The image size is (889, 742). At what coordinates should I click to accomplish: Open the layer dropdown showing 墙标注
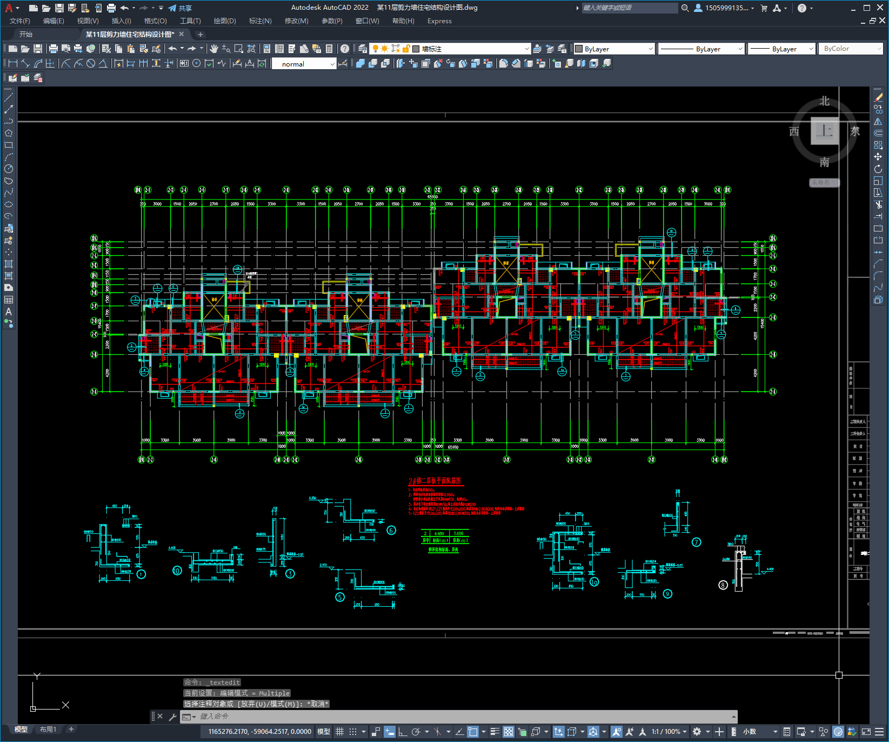[x=450, y=49]
